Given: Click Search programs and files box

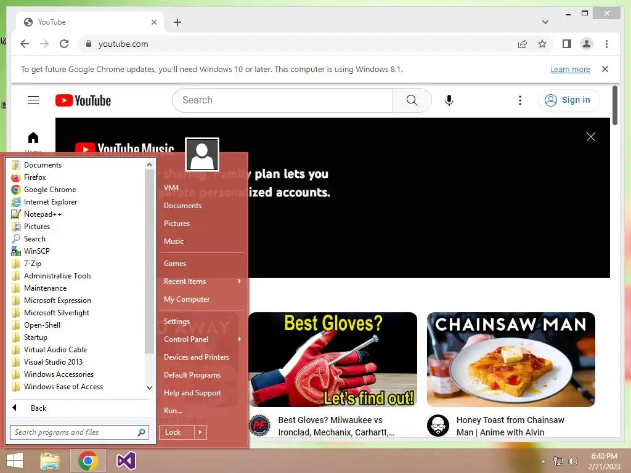Looking at the screenshot, I should point(79,432).
